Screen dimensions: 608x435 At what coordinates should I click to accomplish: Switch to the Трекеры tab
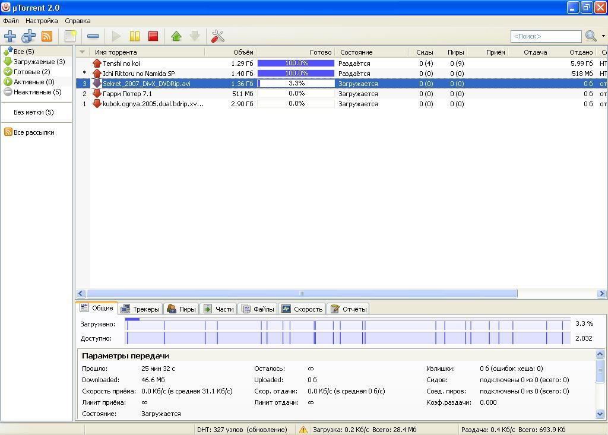coord(140,309)
